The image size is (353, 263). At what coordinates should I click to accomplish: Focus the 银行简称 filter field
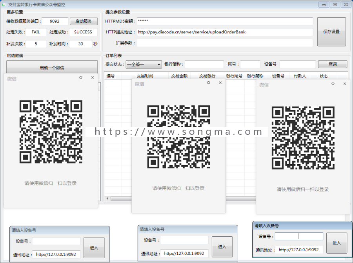click(204, 64)
